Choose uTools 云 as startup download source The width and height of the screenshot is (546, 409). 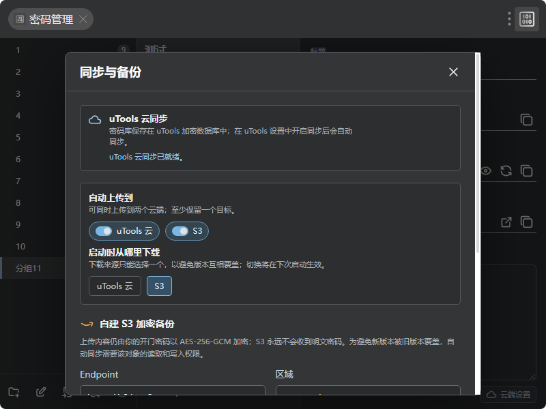tap(115, 286)
